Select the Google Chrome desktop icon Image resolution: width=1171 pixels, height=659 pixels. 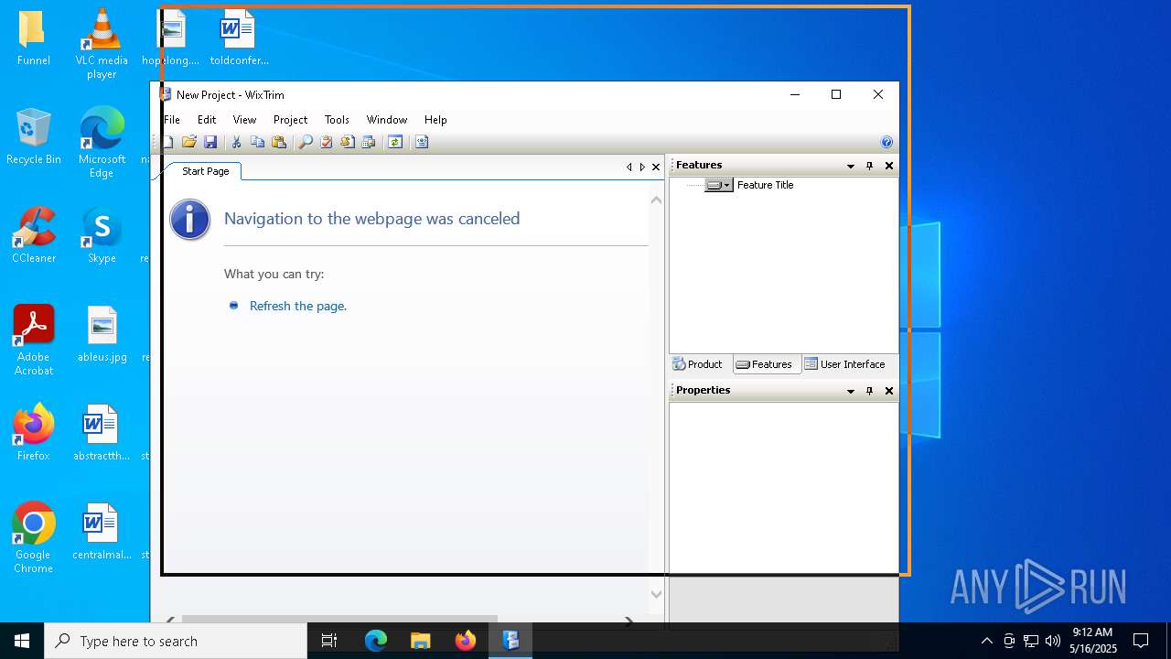[x=34, y=538]
